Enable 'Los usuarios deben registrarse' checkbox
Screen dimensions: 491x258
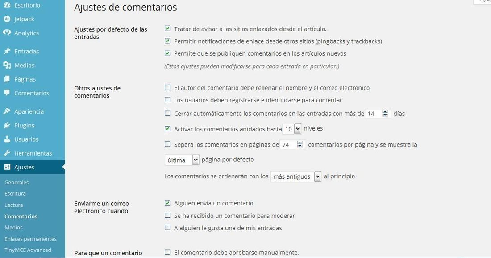(167, 100)
